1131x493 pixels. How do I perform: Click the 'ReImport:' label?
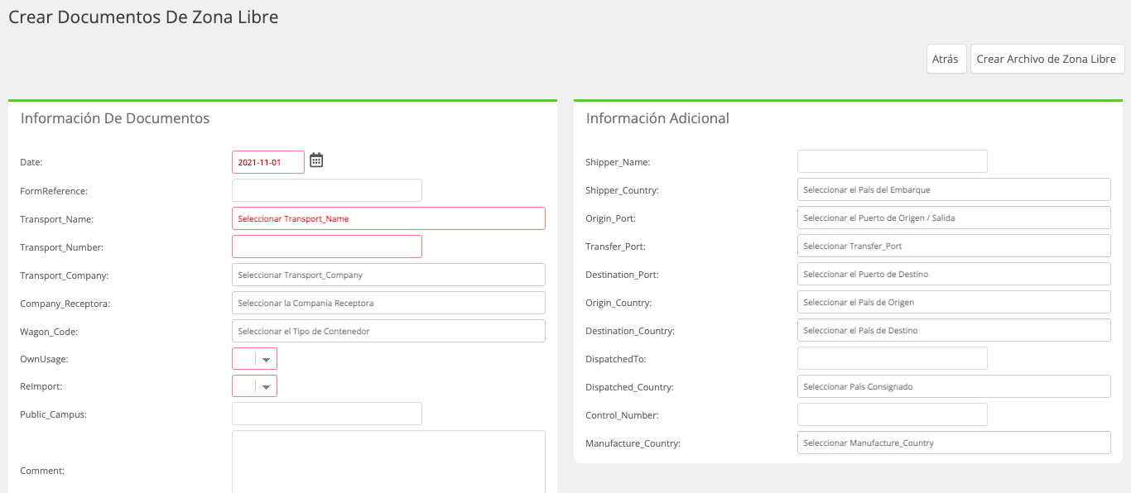(x=41, y=386)
